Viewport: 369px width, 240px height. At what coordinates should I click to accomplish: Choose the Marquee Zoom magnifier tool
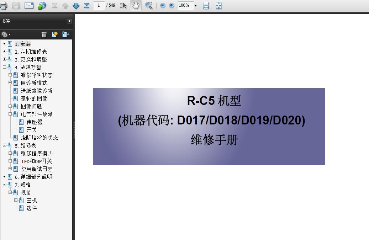[149, 6]
